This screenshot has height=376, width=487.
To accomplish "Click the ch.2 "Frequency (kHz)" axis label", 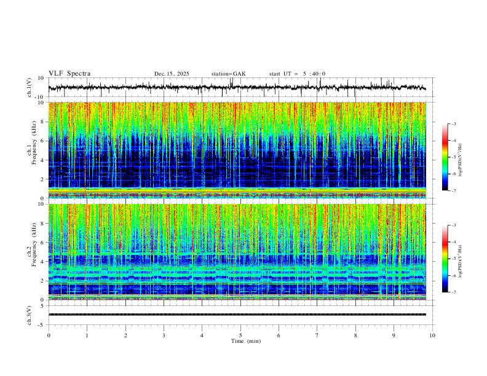I will tap(34, 245).
